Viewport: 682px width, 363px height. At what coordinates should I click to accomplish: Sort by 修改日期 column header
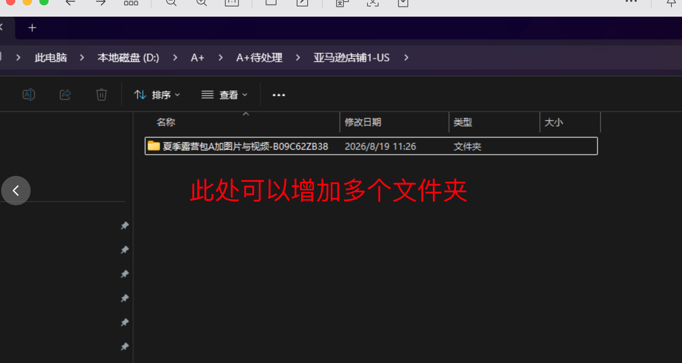(x=363, y=122)
